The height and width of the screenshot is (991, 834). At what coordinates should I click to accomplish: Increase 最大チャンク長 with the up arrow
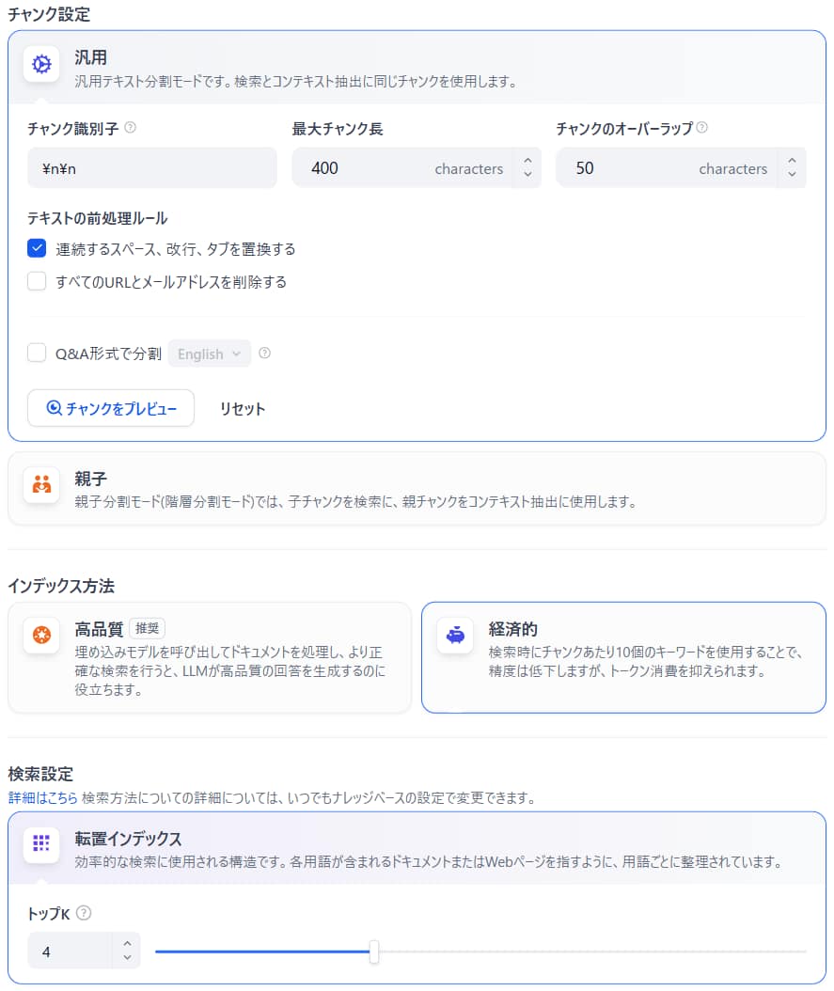[x=527, y=161]
